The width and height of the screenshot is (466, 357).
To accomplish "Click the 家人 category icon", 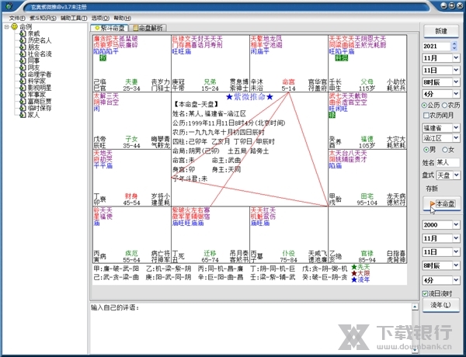I will click(x=23, y=115).
